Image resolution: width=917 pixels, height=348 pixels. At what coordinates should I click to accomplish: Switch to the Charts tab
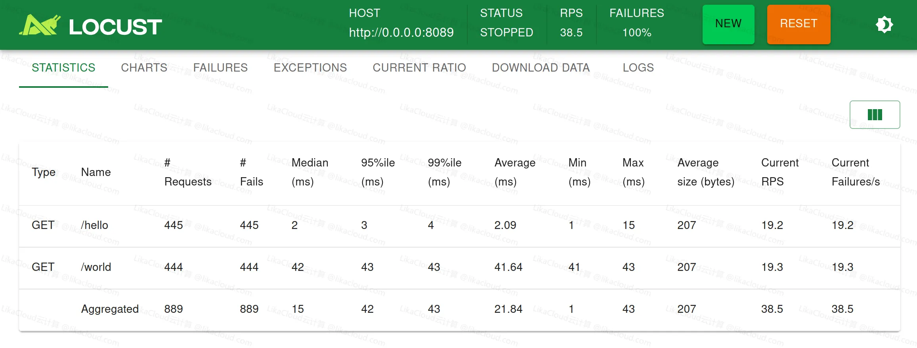(144, 68)
